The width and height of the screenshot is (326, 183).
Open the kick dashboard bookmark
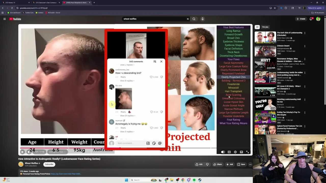[14, 13]
